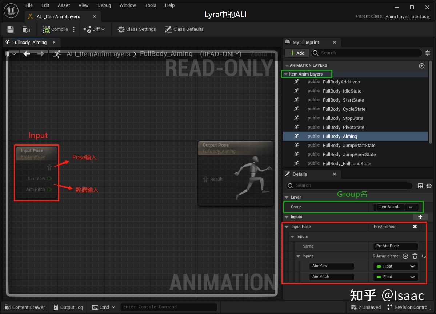The height and width of the screenshot is (314, 436).
Task: Follow the Anim Layer Interface parent class link
Action: (x=407, y=16)
